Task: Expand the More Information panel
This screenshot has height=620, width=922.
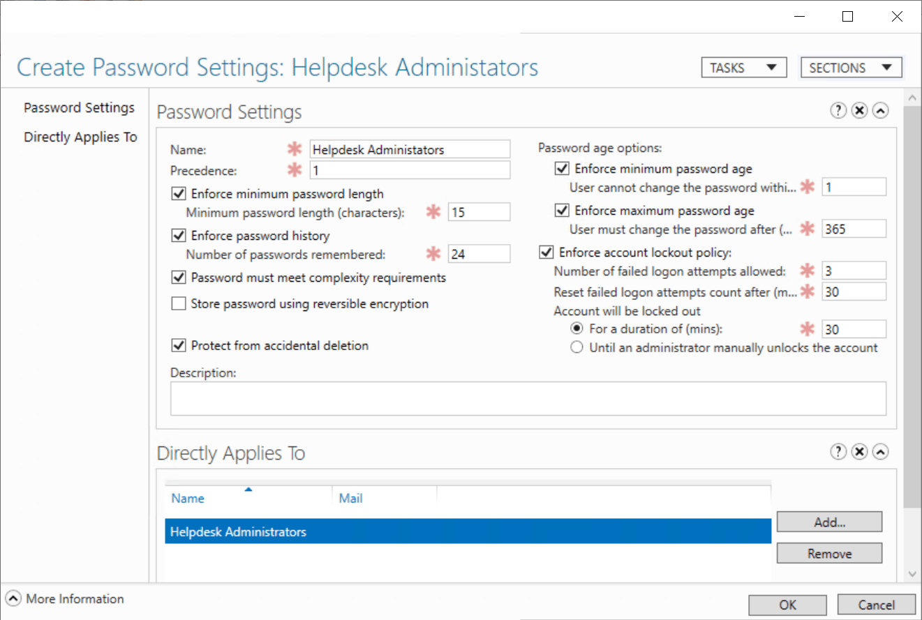Action: [13, 599]
